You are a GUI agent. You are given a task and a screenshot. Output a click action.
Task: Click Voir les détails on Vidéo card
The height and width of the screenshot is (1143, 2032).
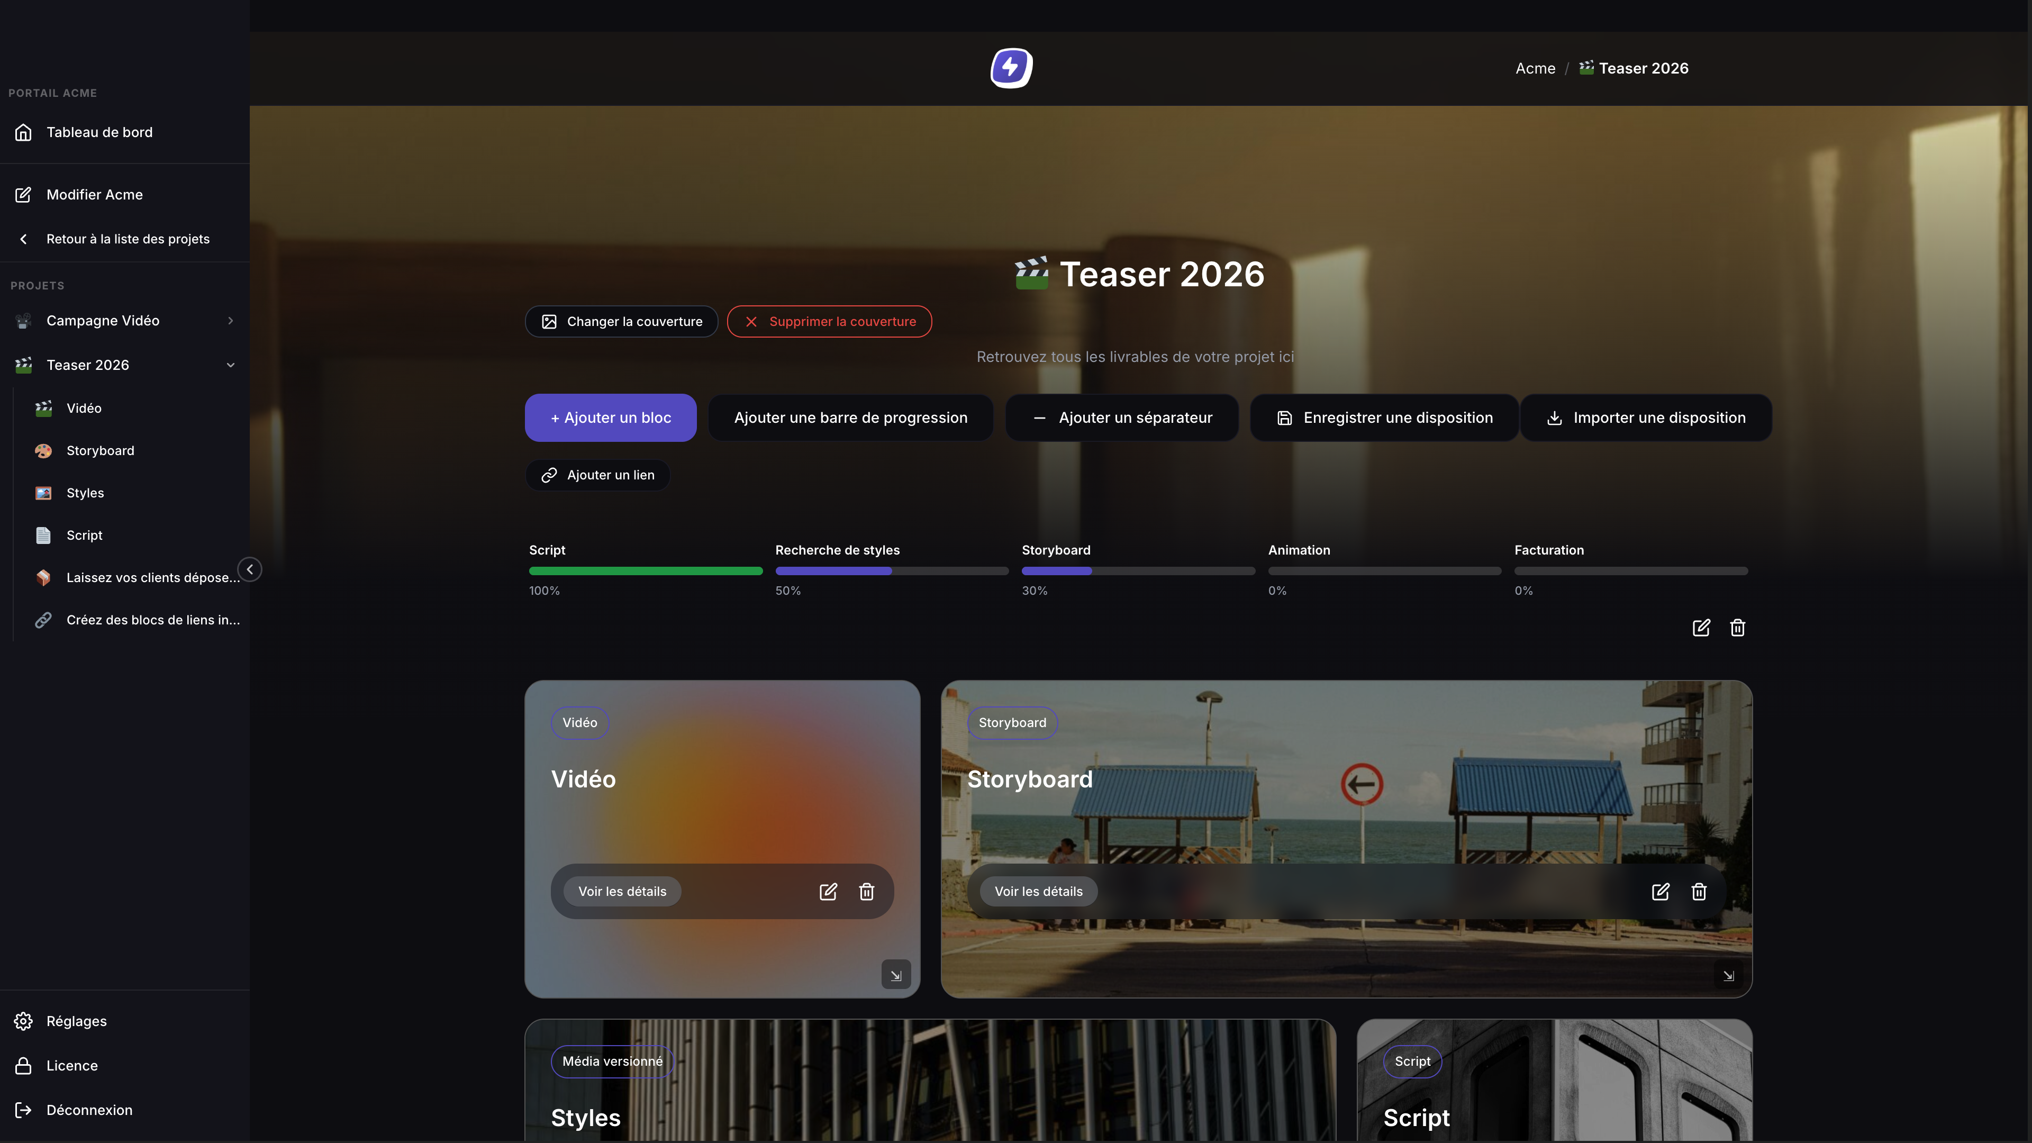pyautogui.click(x=622, y=891)
